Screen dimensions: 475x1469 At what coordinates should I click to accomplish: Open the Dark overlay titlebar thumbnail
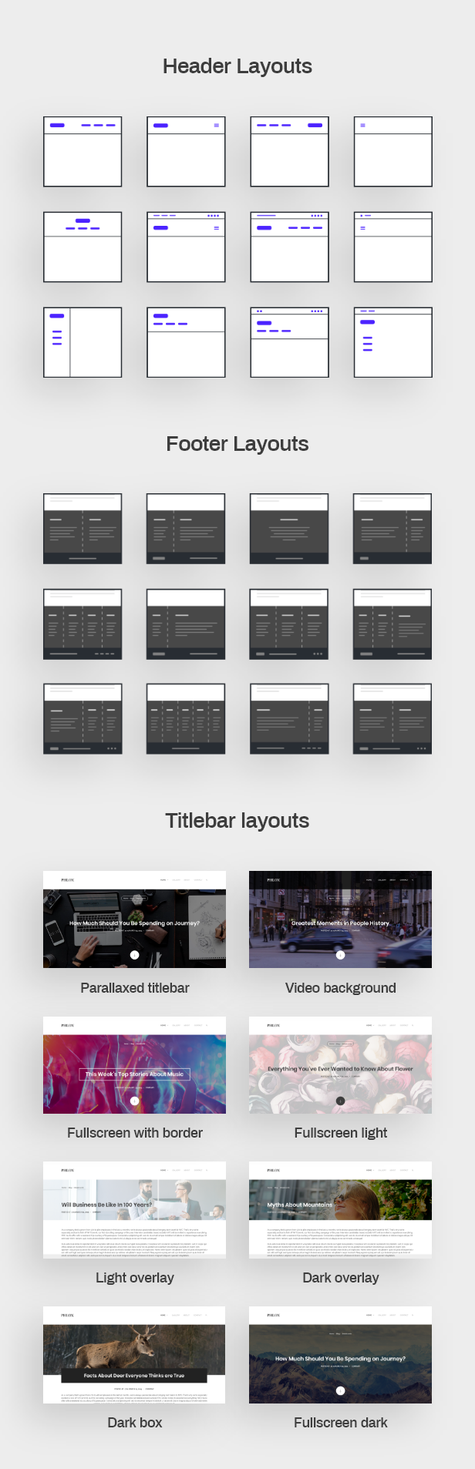pos(340,1210)
